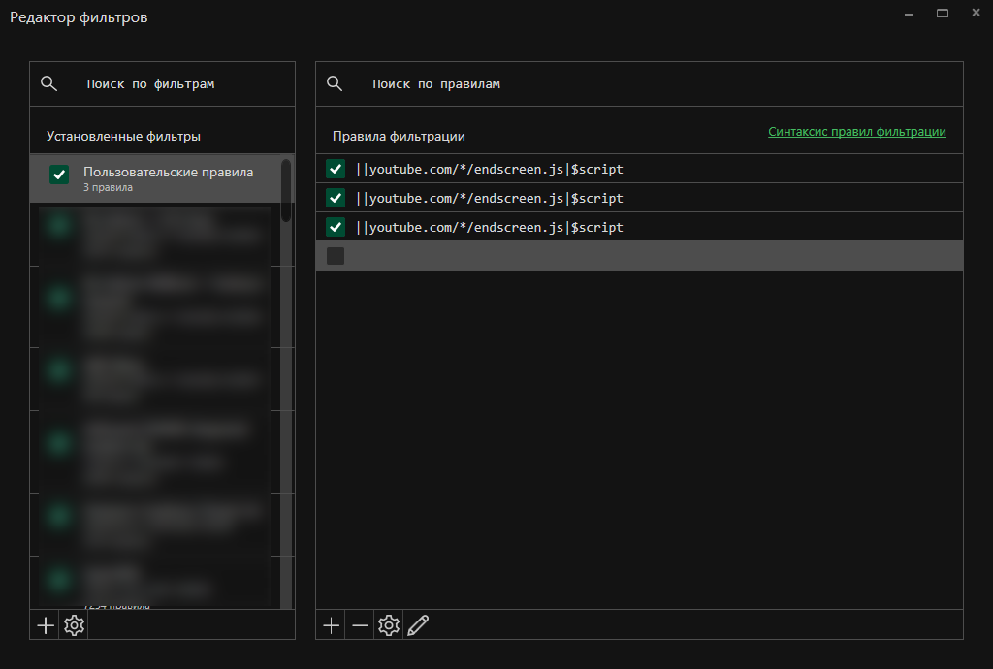This screenshot has height=669, width=993.
Task: Maximize the Редактор фильтров window
Action: pos(943,14)
